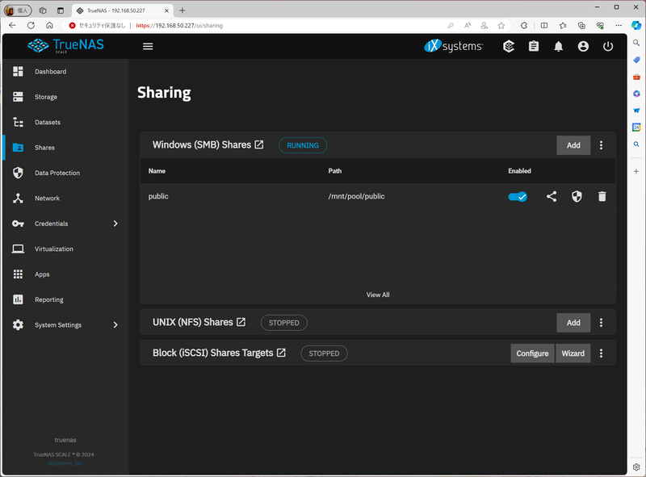
Task: Select the TrueNAS browser tab
Action: coord(123,10)
